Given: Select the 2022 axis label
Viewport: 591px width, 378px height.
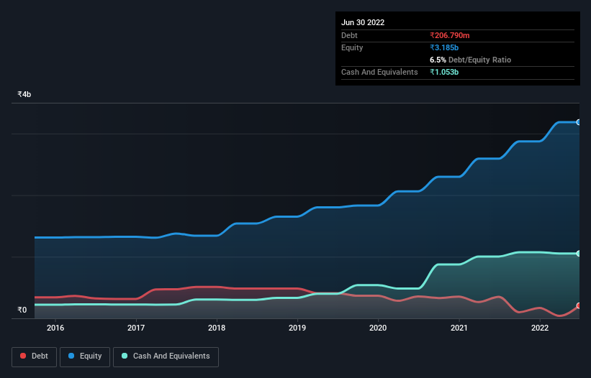Looking at the screenshot, I should (540, 328).
